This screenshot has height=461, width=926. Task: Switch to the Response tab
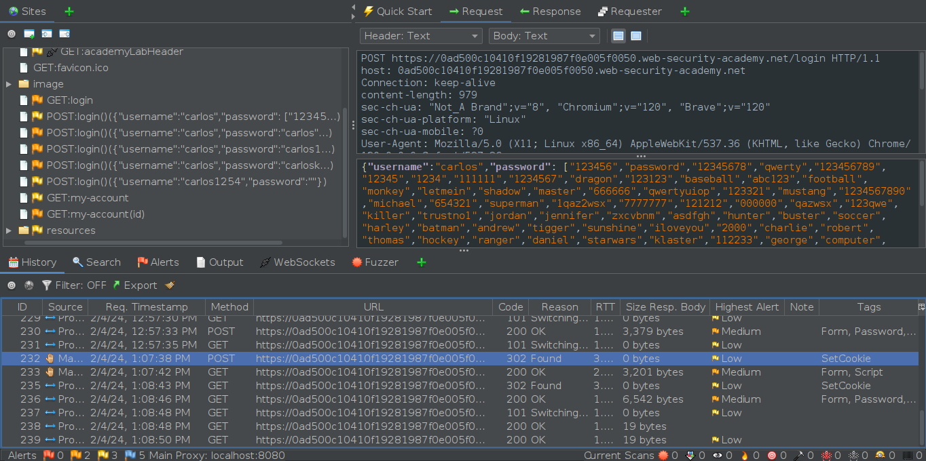[x=550, y=12]
